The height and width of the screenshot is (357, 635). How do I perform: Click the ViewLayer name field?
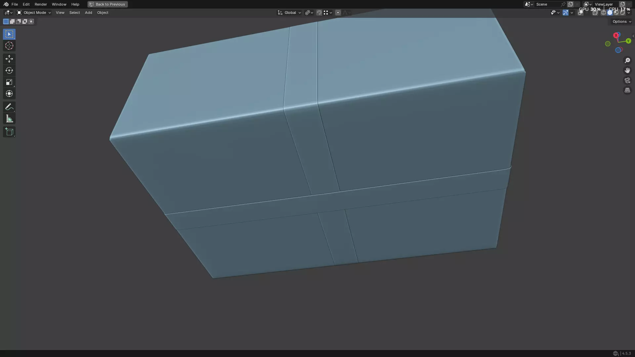605,4
